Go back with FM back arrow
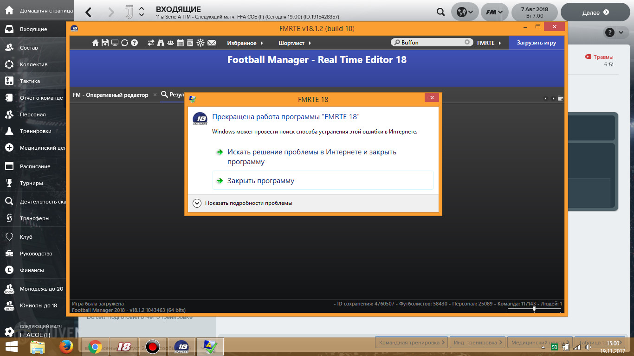 (88, 13)
